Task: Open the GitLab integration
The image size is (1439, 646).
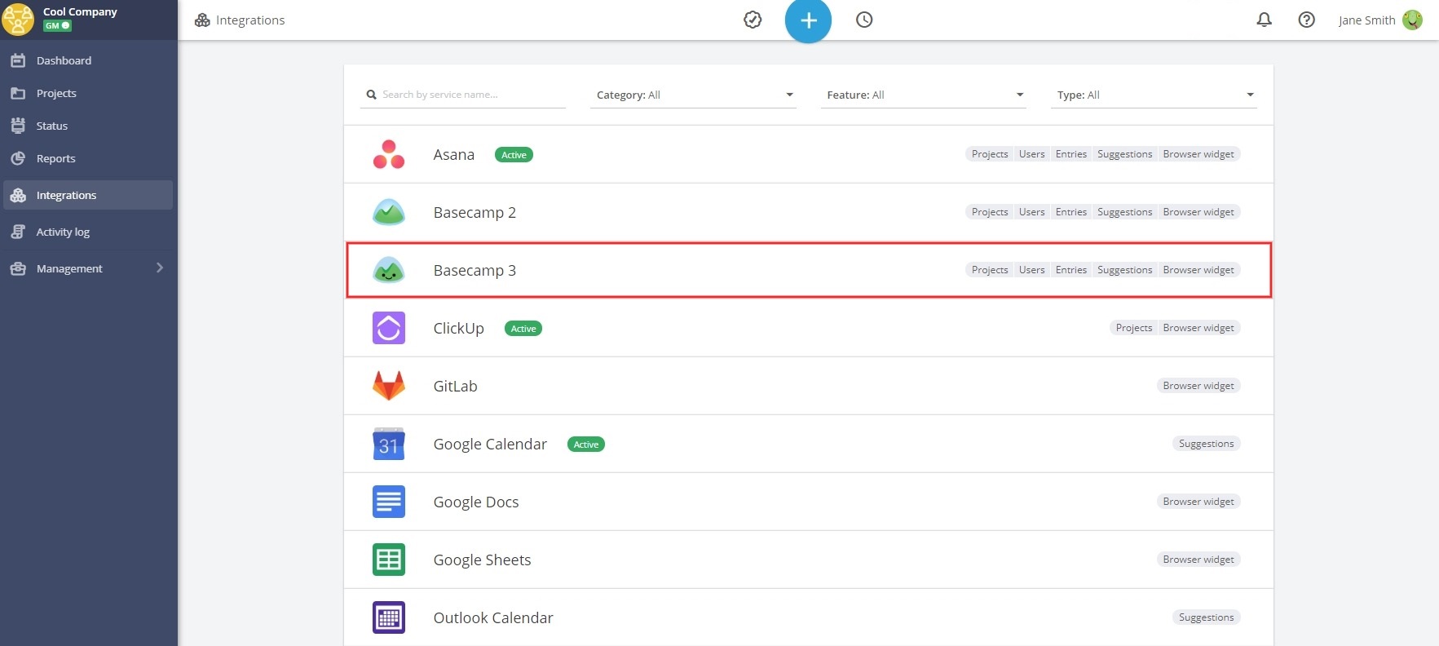Action: click(x=808, y=386)
